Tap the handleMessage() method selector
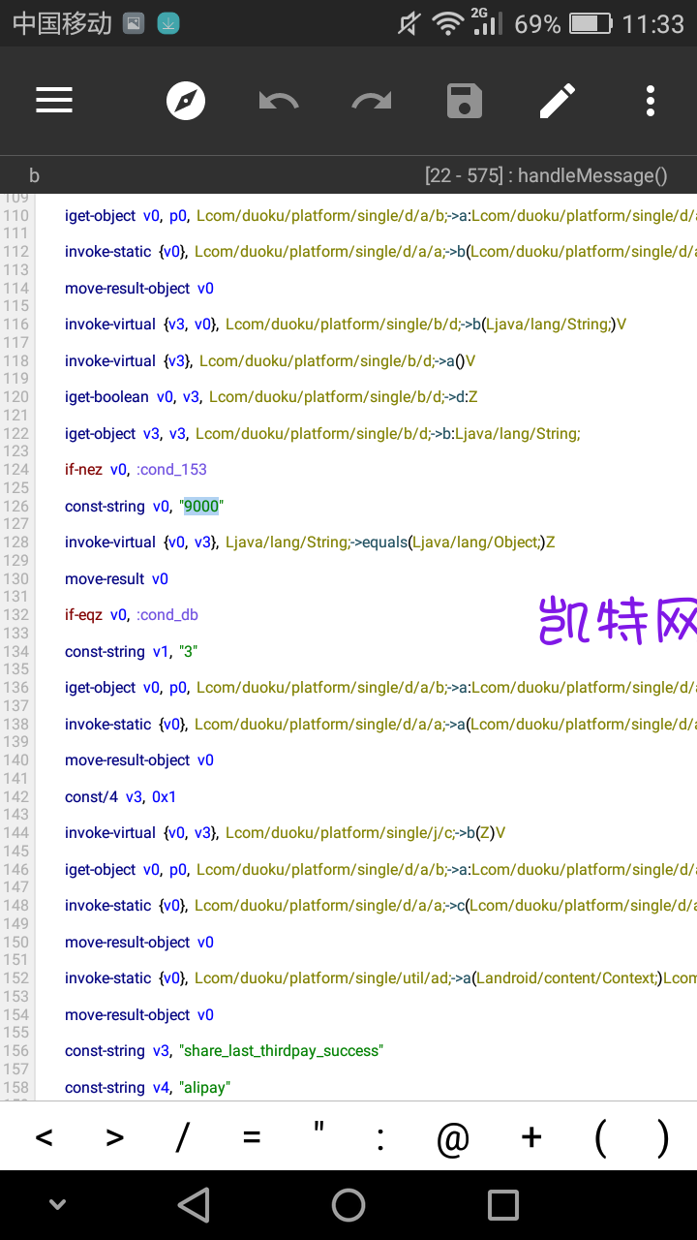This screenshot has height=1240, width=697. click(546, 175)
